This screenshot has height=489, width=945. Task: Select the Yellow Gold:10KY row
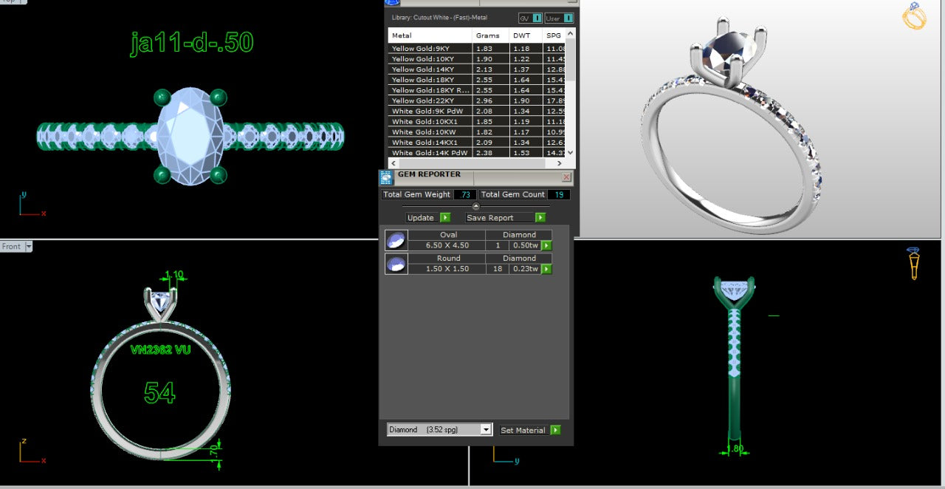477,59
